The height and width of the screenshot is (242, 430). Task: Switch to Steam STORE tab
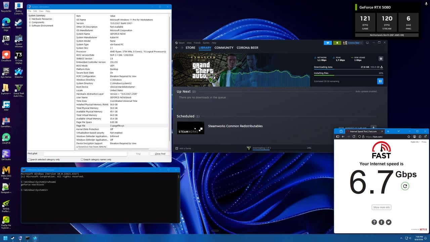point(190,48)
